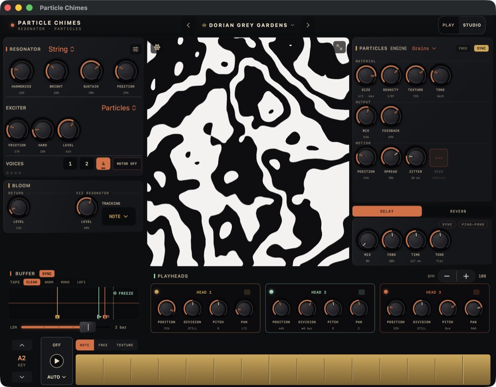Click the FEEDBACK knob
Viewport: 496px width, 387px height.
390,116
